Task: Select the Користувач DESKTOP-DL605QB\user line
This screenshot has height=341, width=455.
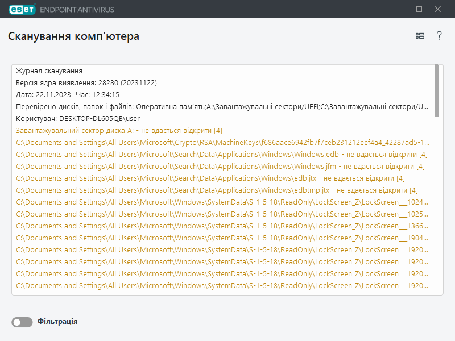Action: point(78,119)
